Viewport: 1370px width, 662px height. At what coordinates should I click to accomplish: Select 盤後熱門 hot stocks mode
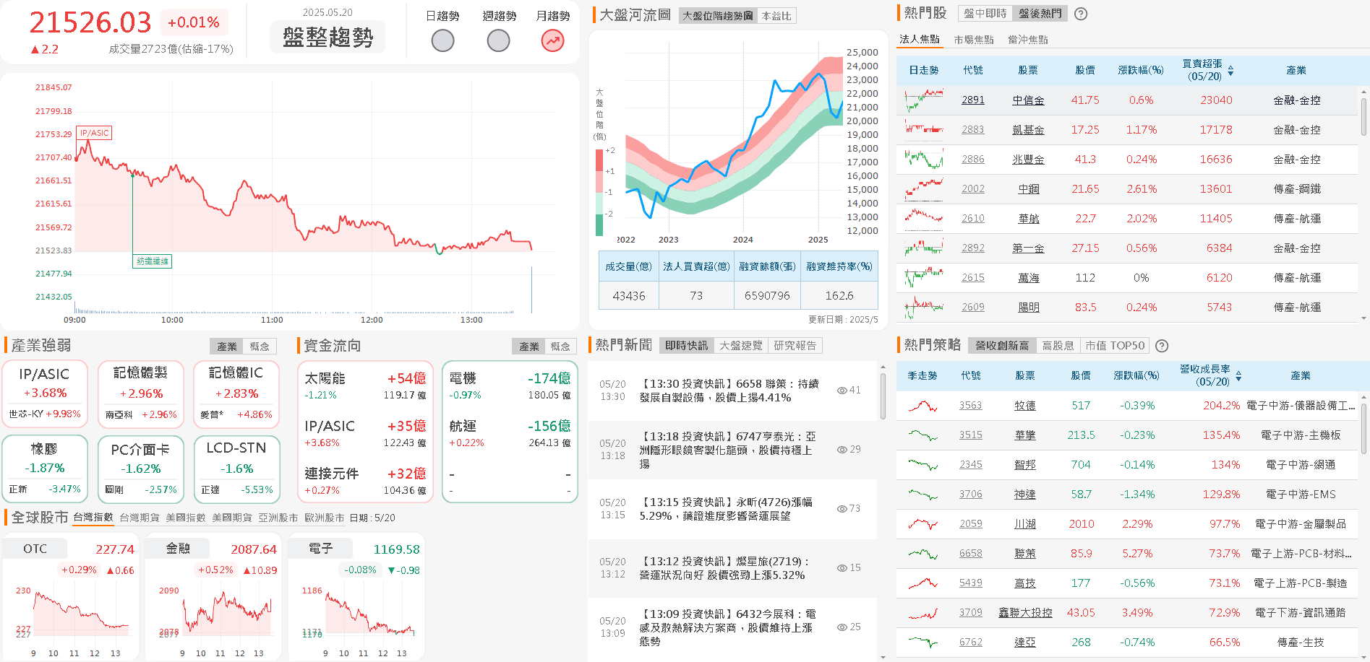coord(1040,14)
